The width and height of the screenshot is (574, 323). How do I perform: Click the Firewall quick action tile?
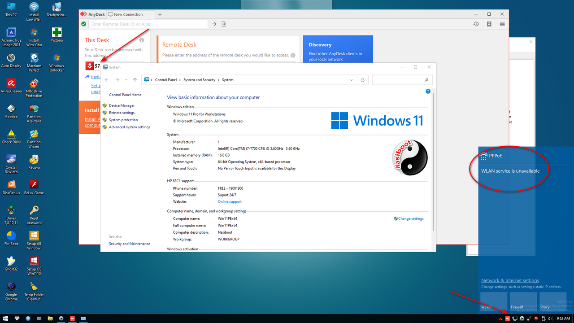pyautogui.click(x=523, y=302)
